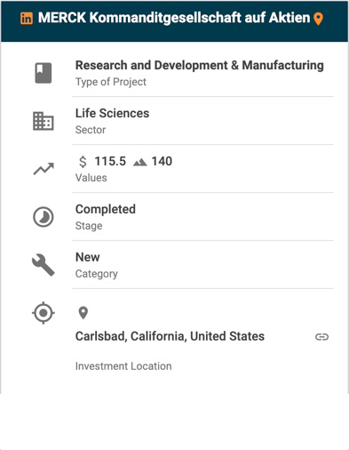Click the Life Sciences sector entry
The image size is (349, 450).
(x=112, y=113)
